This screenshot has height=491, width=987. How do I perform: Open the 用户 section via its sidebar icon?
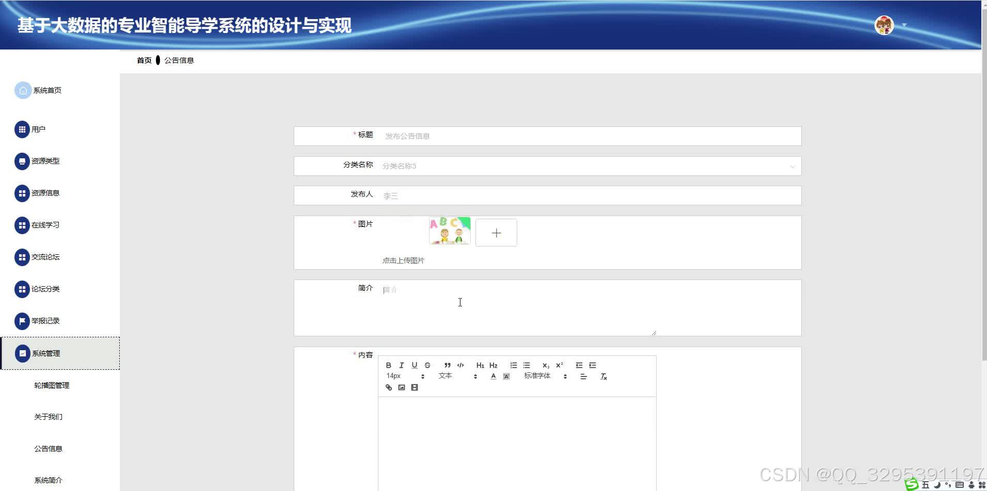click(x=22, y=129)
